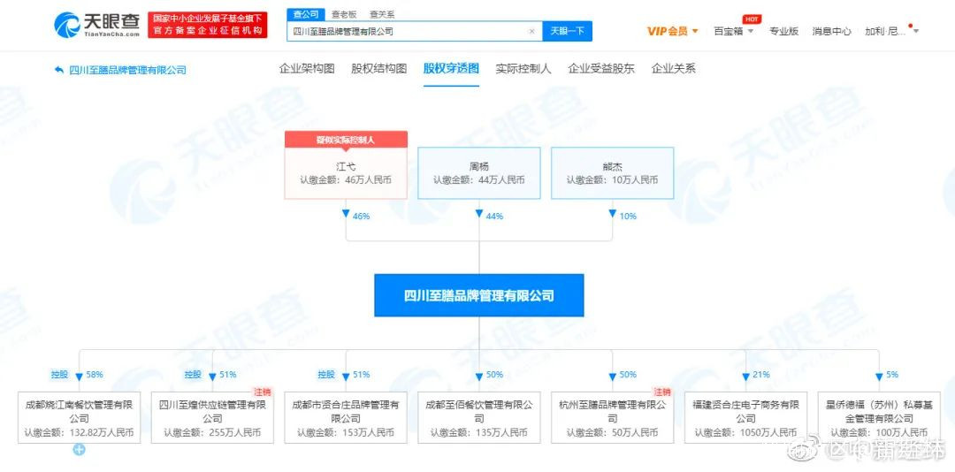955x472 pixels.
Task: Click the 控股 58% label
Action: [x=77, y=375]
